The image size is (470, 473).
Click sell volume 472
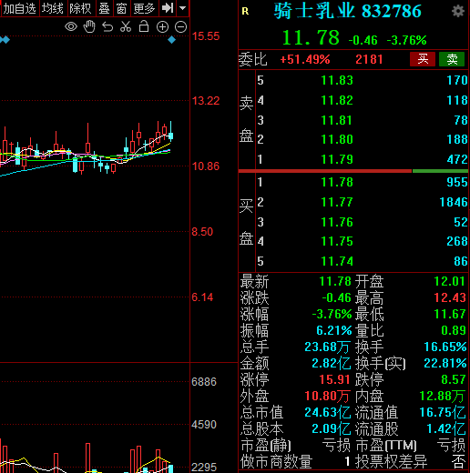coord(457,159)
